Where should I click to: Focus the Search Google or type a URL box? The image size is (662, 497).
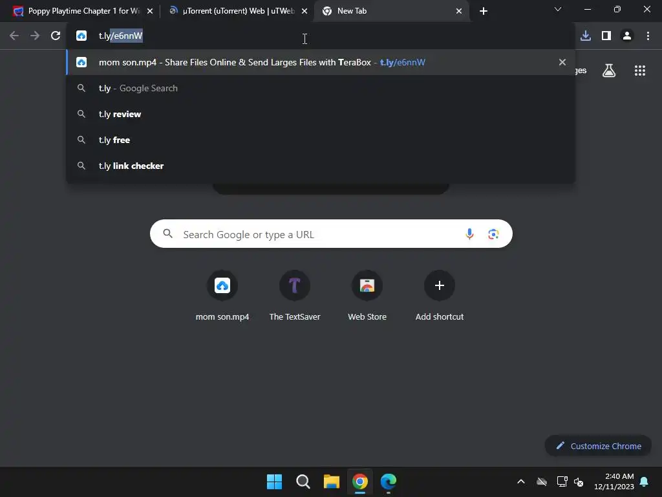(x=331, y=234)
